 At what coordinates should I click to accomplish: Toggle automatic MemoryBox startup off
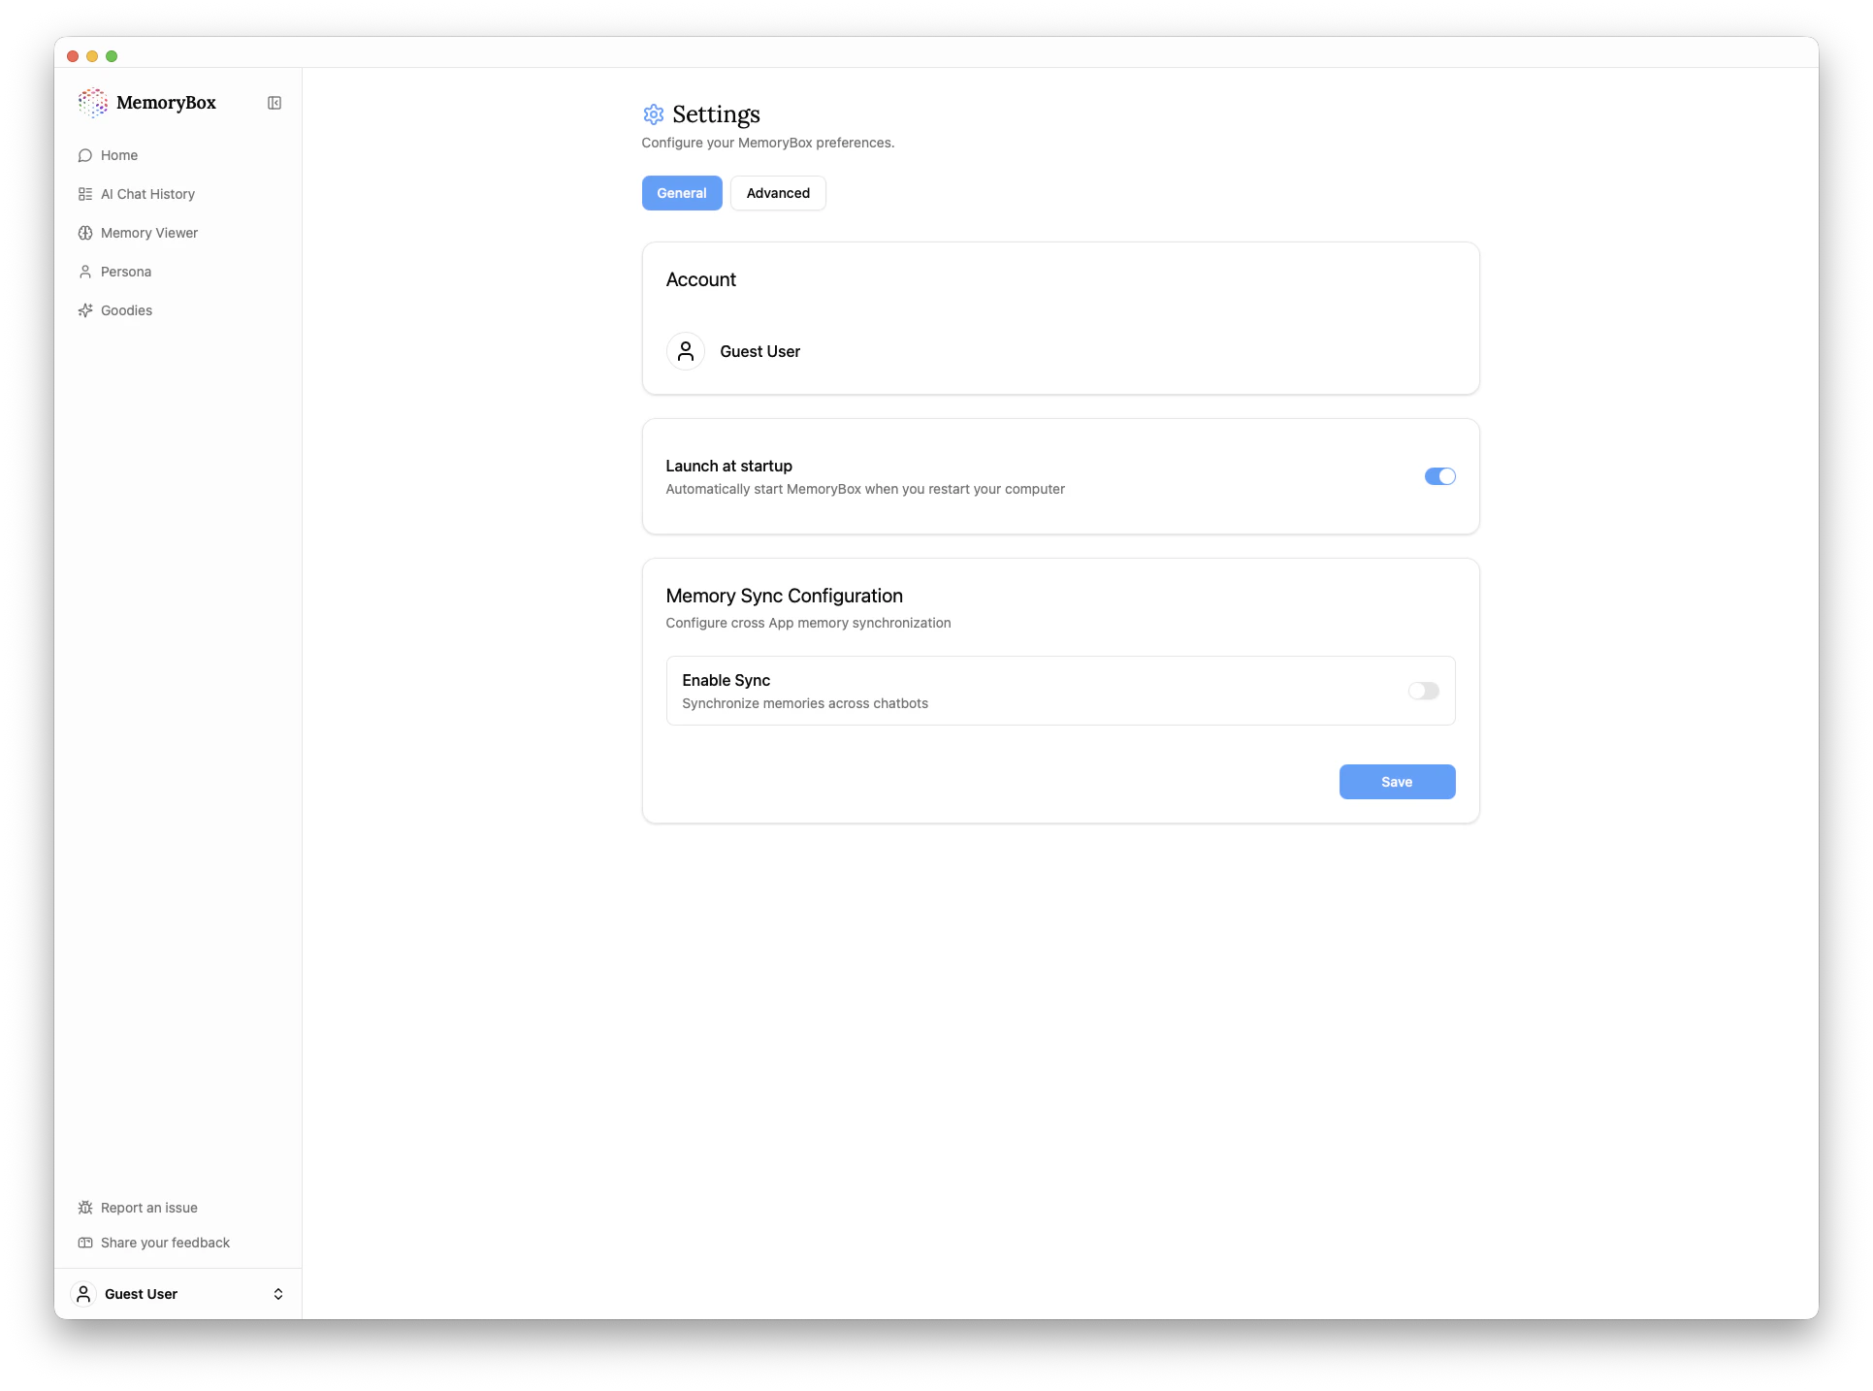pos(1438,476)
